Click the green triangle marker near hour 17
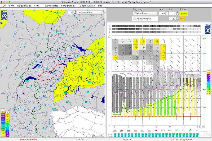212x141 pixels. 190,131
